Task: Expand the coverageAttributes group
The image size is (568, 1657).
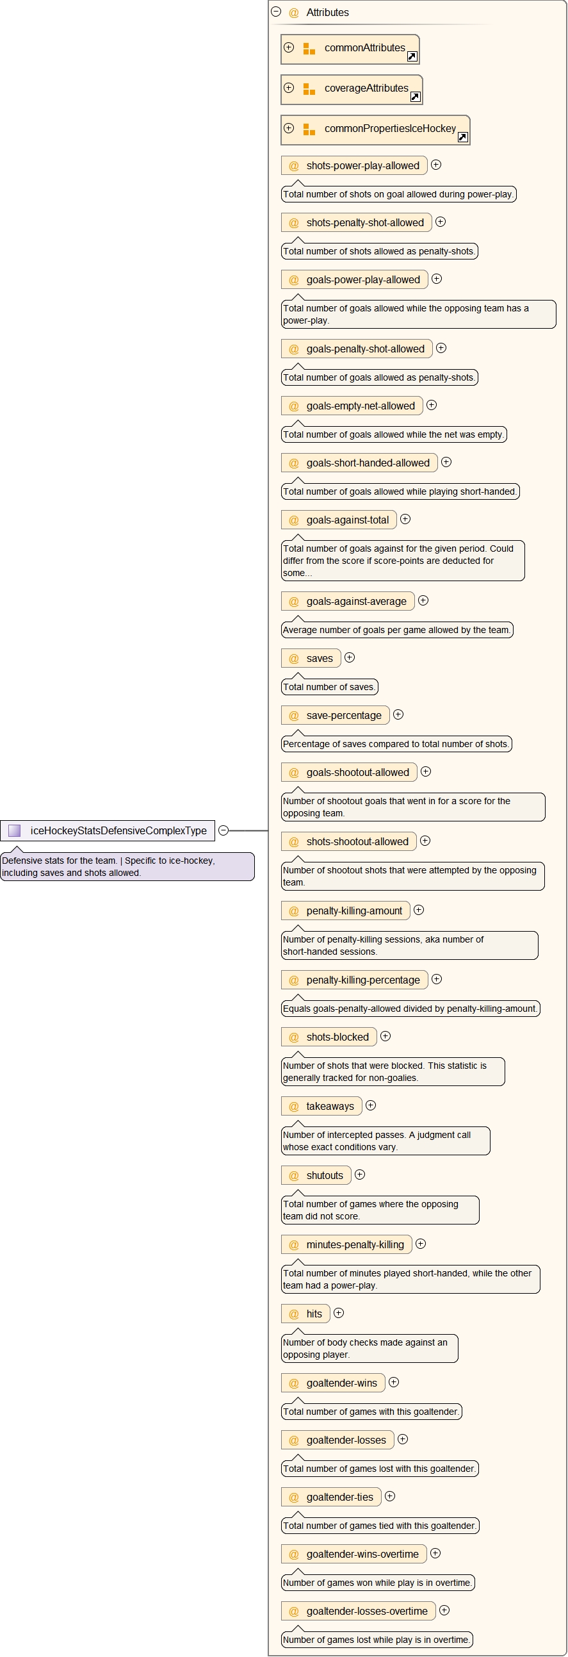Action: coord(289,88)
